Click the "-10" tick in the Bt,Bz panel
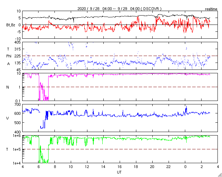Image resolution: width=222 pixels, height=177 pixels. pos(18,38)
